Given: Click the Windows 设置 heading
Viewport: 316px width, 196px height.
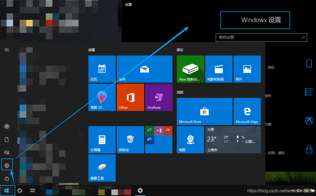Looking at the screenshot, I should pyautogui.click(x=261, y=20).
